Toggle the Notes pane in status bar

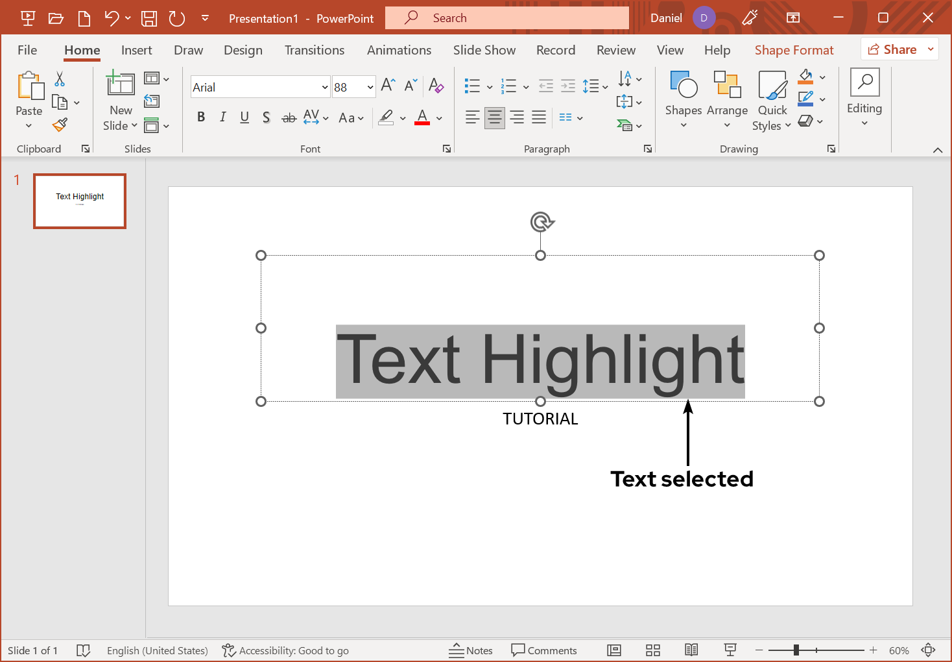(471, 650)
